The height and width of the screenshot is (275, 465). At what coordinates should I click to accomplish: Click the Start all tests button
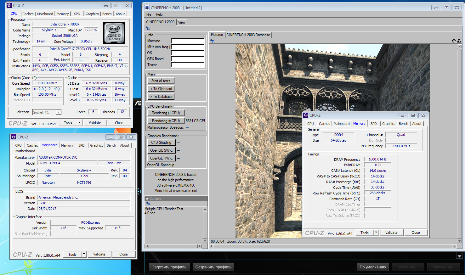click(x=161, y=81)
